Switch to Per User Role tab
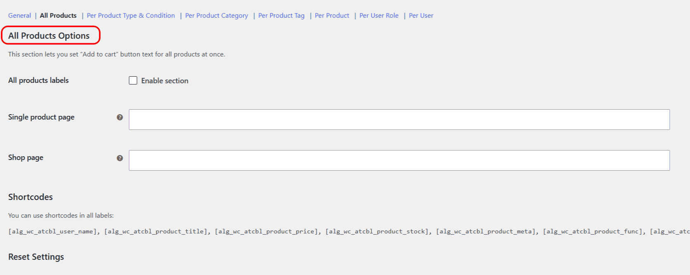 (x=379, y=16)
